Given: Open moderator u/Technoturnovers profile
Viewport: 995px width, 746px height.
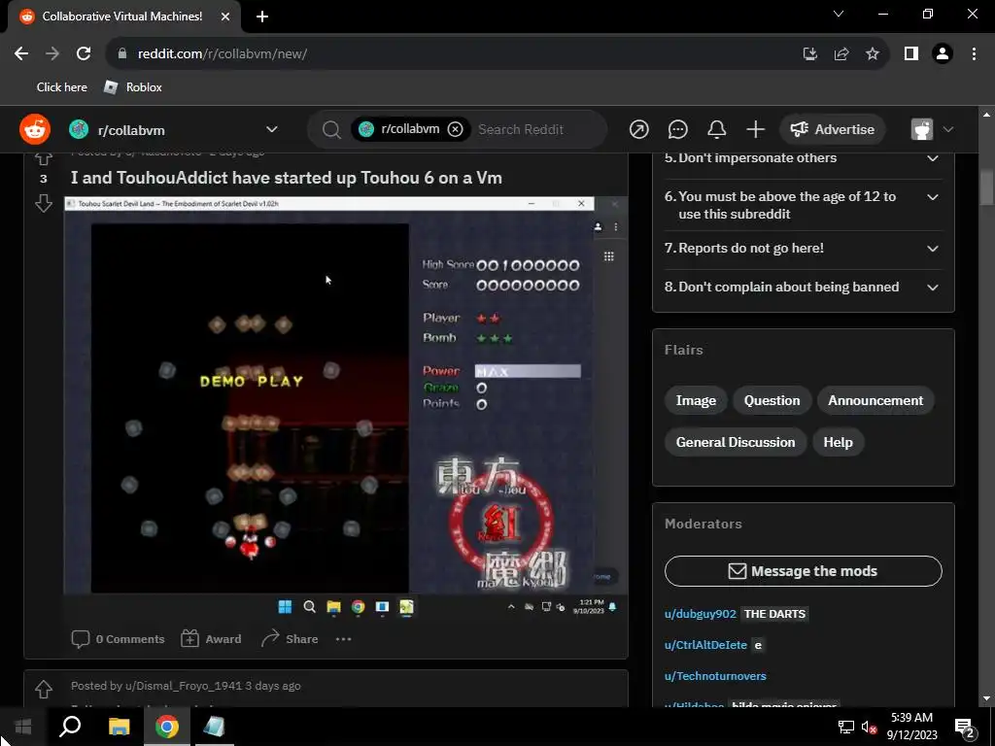Looking at the screenshot, I should coord(715,676).
